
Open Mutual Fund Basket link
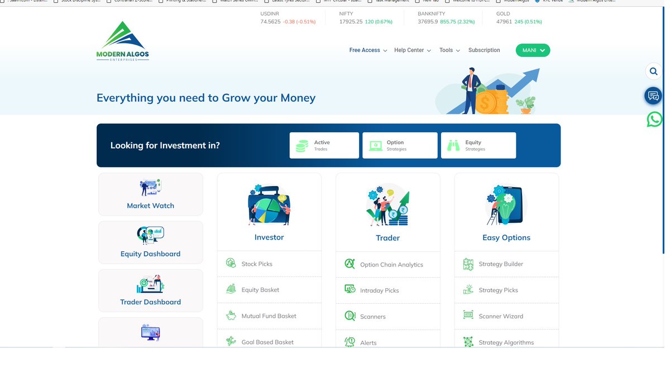coord(269,316)
